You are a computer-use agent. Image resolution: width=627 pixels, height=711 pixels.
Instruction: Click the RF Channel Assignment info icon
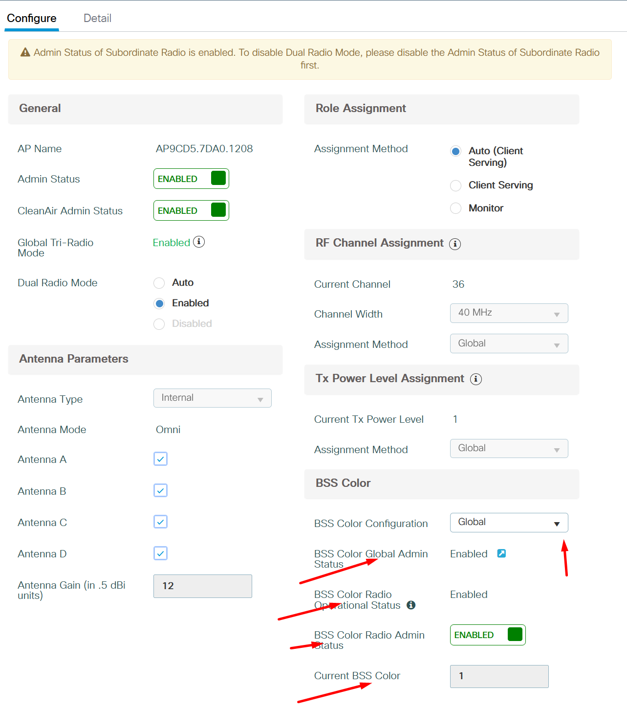pos(454,244)
